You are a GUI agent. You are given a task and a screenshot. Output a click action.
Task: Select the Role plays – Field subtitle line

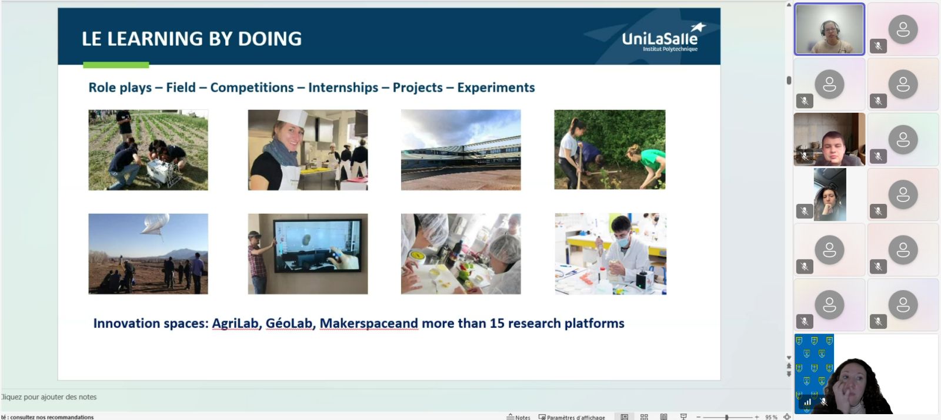(x=311, y=88)
